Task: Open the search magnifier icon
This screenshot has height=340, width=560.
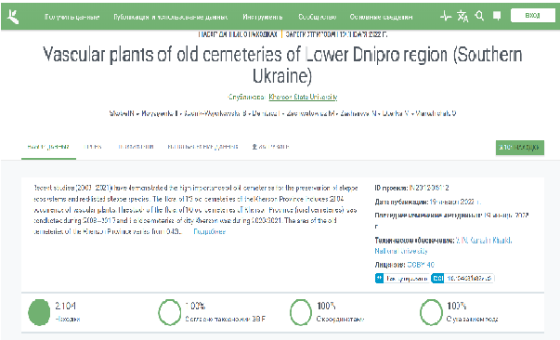Action: [479, 16]
